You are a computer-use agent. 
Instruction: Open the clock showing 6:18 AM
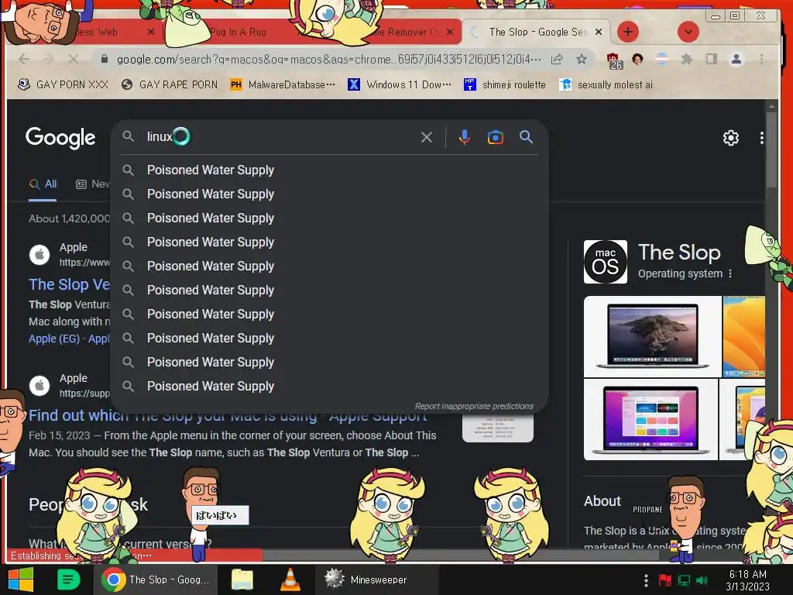[x=747, y=580]
